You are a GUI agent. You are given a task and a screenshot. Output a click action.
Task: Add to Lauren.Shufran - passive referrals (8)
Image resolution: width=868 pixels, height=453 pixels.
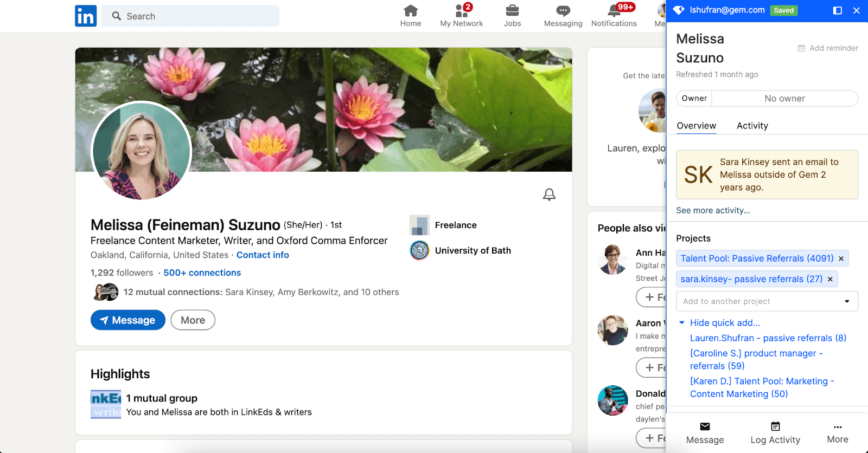point(768,338)
